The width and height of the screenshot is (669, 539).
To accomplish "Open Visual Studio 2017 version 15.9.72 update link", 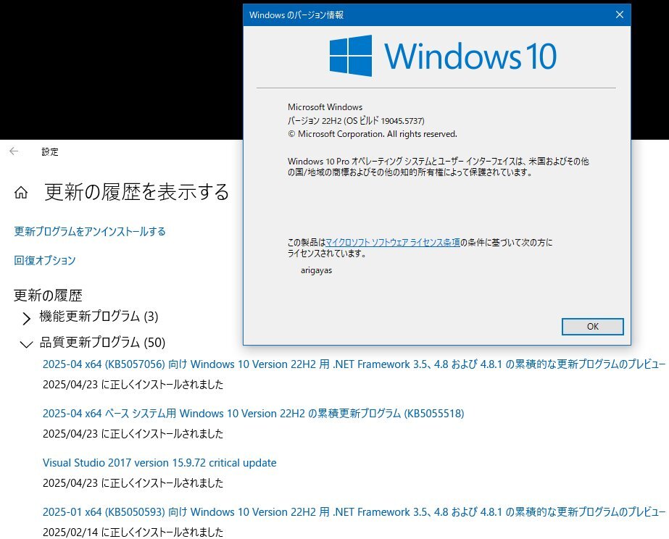I will coord(159,463).
